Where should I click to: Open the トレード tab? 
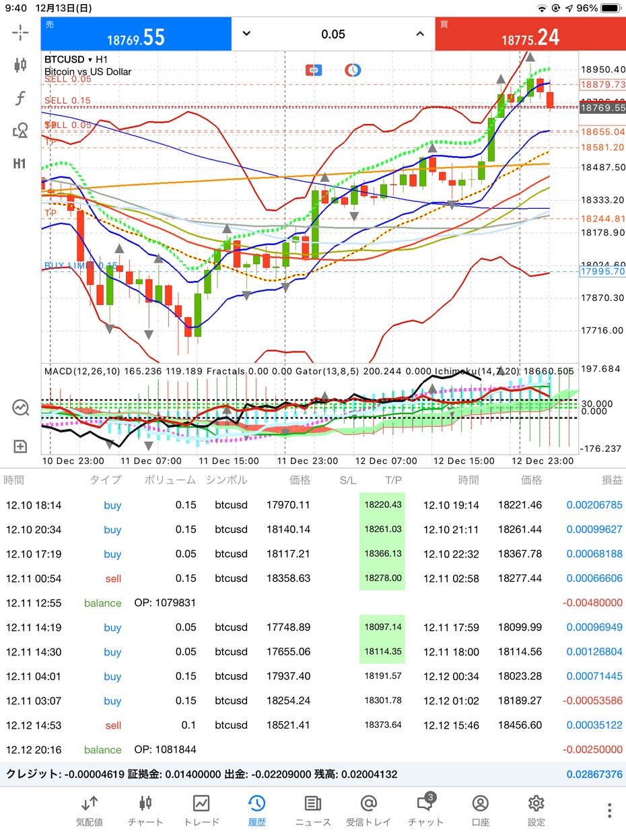[201, 810]
